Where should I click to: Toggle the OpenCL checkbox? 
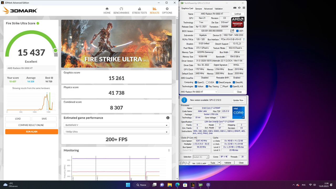[196, 82]
